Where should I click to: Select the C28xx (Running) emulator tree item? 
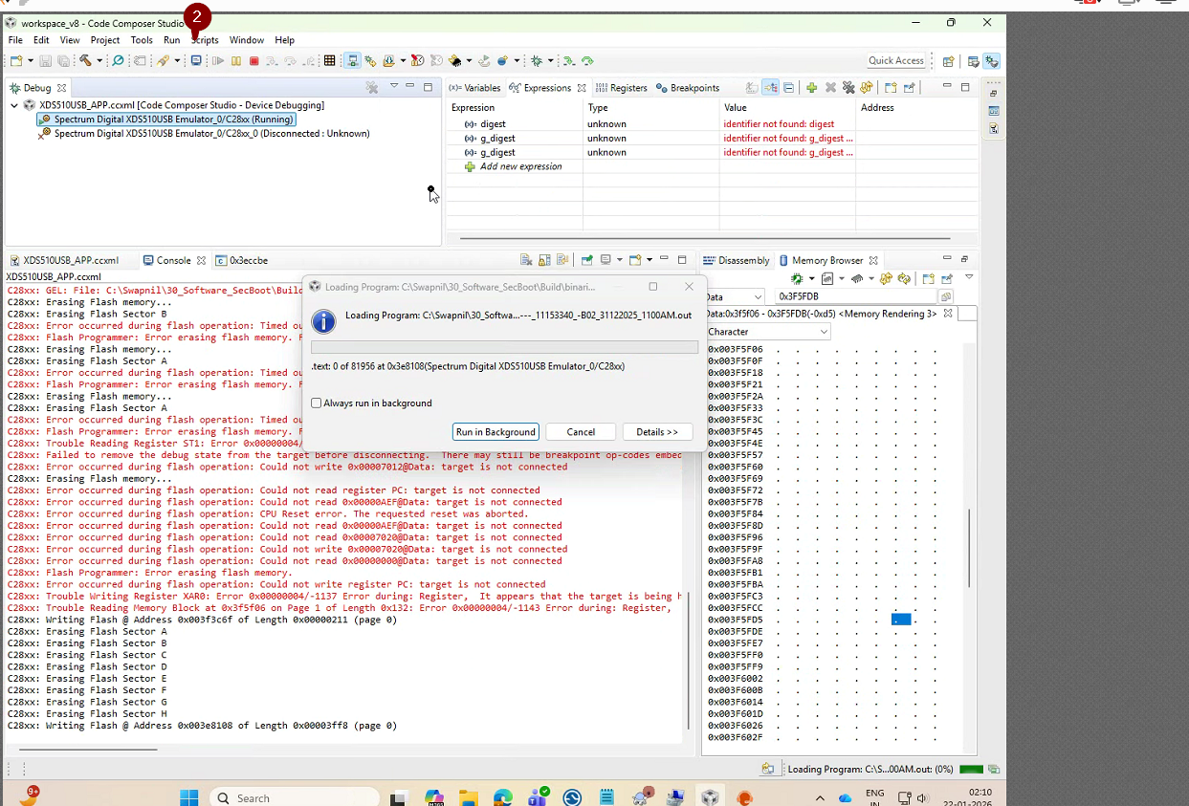tap(166, 120)
